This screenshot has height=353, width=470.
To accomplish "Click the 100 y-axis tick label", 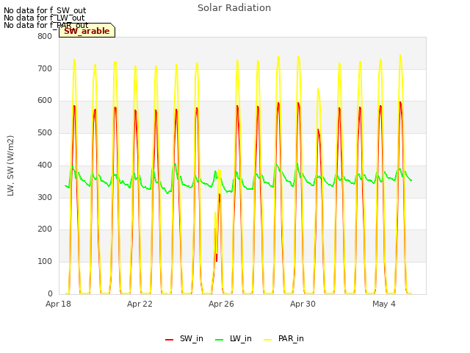I will point(45,262).
